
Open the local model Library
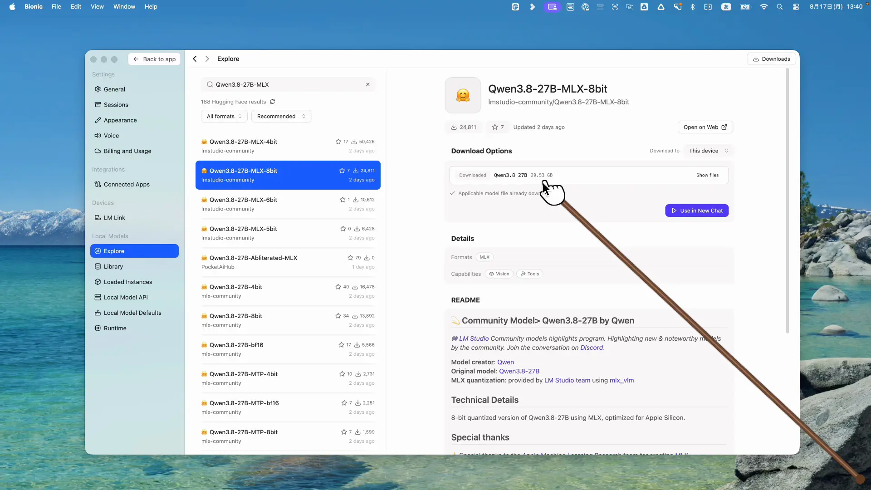(134, 266)
